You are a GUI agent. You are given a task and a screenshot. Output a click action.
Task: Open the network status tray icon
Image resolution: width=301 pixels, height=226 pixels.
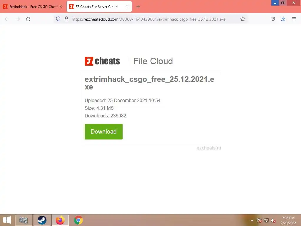tap(266, 220)
